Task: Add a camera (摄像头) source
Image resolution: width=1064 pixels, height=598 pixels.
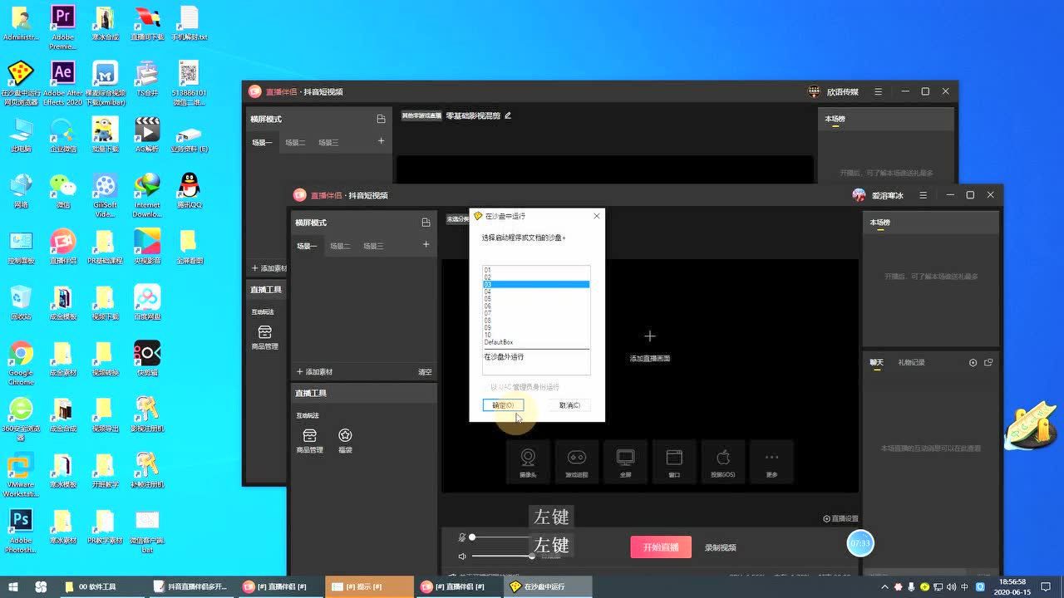Action: coord(528,462)
